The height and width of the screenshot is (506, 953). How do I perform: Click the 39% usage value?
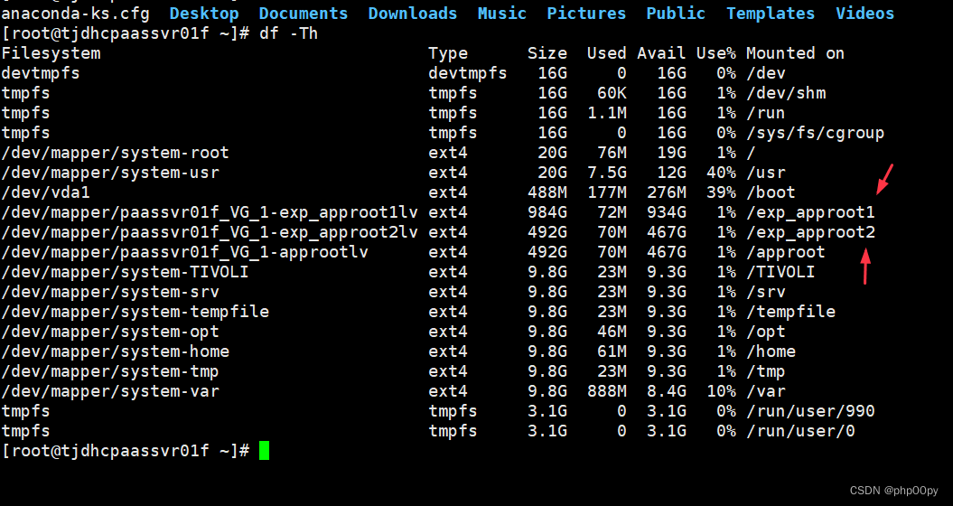click(x=721, y=192)
